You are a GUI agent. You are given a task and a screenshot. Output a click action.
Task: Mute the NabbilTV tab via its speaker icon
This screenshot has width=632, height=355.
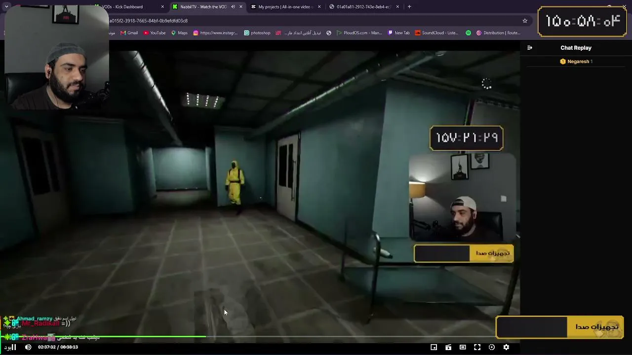point(233,7)
